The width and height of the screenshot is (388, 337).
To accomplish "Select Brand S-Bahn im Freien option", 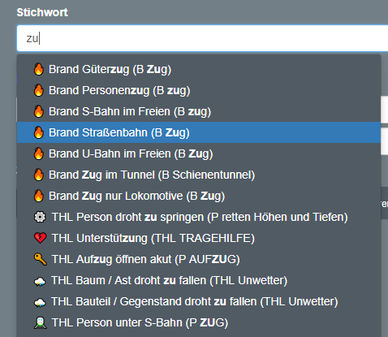I will click(199, 111).
